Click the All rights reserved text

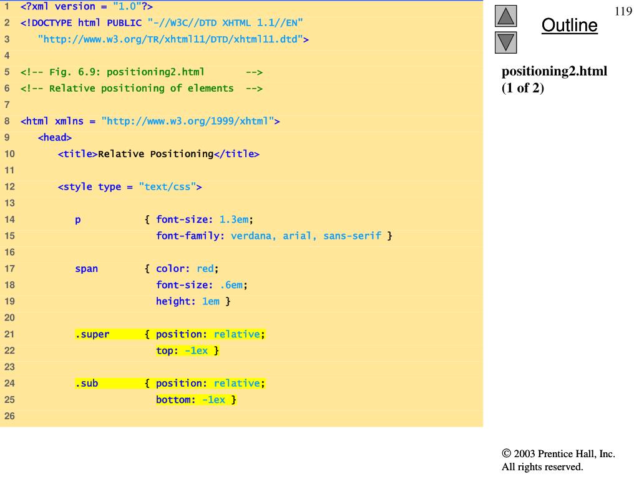tap(542, 467)
